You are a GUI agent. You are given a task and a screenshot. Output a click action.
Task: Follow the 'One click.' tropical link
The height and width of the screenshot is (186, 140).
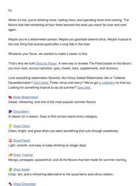pyautogui.click(x=84, y=88)
